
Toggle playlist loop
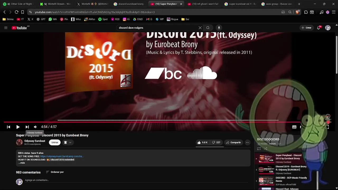tap(259, 149)
